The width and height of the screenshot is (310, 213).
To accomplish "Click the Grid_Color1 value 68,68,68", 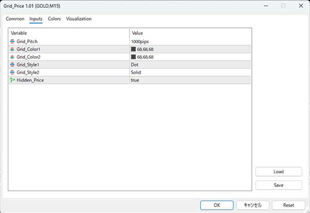I will coord(145,49).
